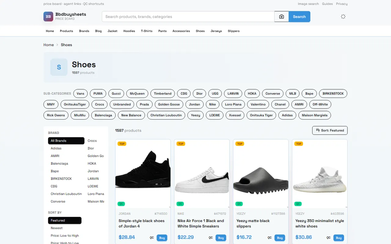This screenshot has width=391, height=244.
Task: Filter by the Vans sub-category chip
Action: pos(81,94)
